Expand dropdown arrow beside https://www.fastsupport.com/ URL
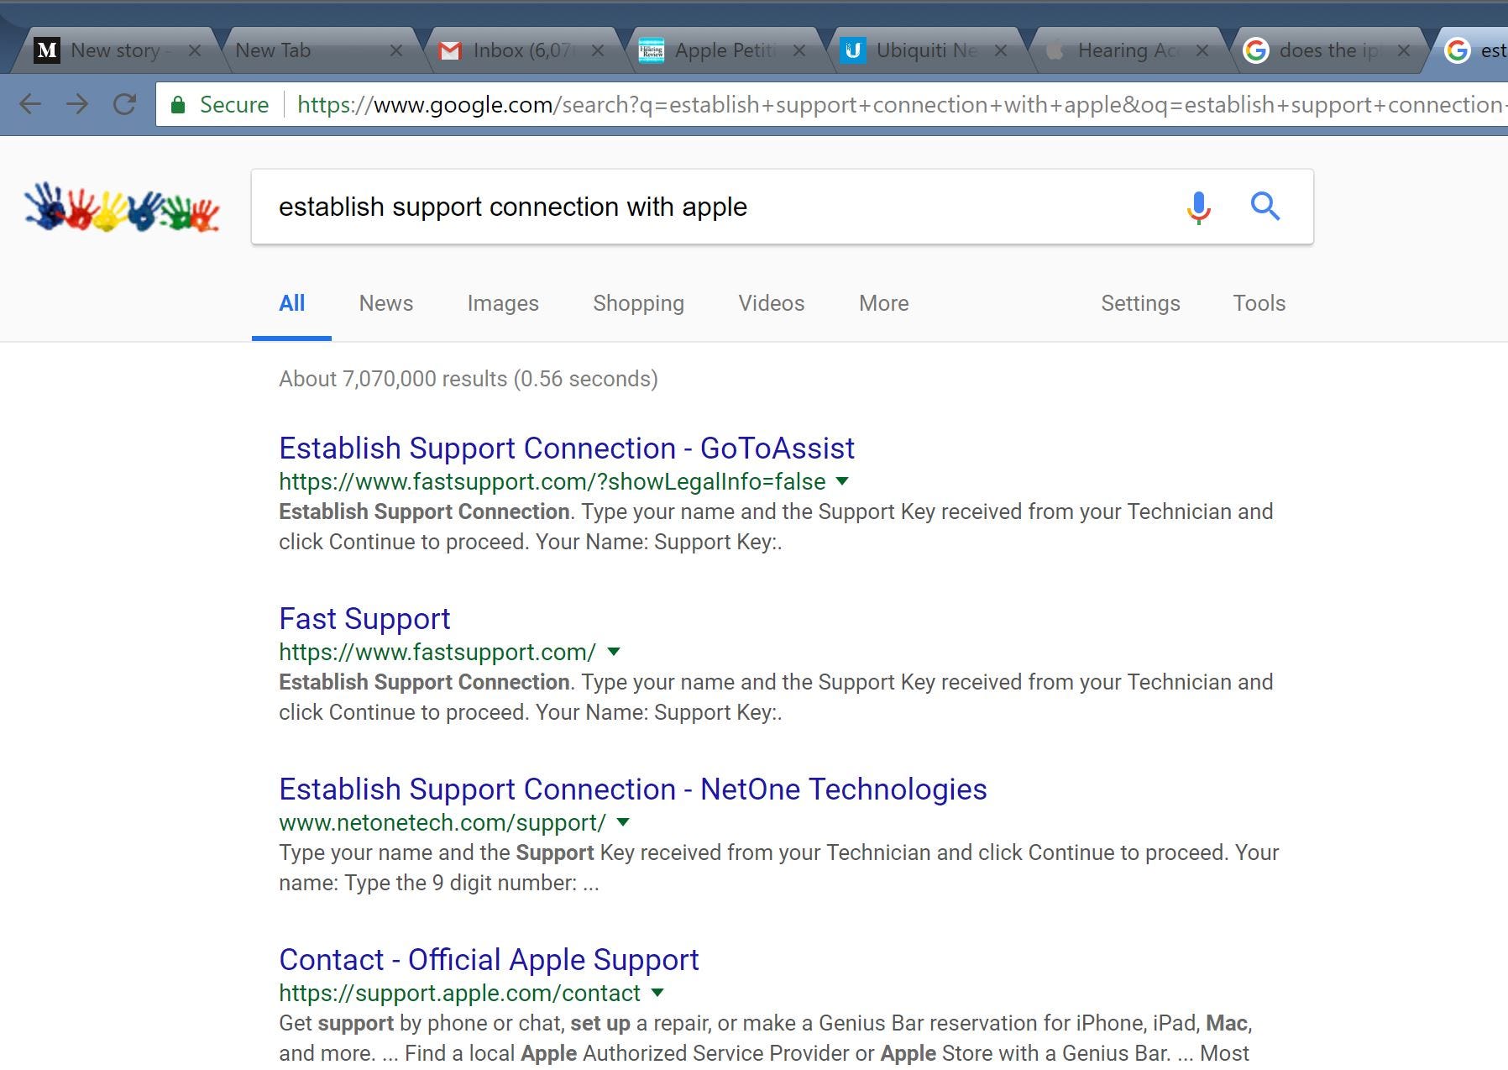This screenshot has width=1508, height=1070. pos(614,652)
